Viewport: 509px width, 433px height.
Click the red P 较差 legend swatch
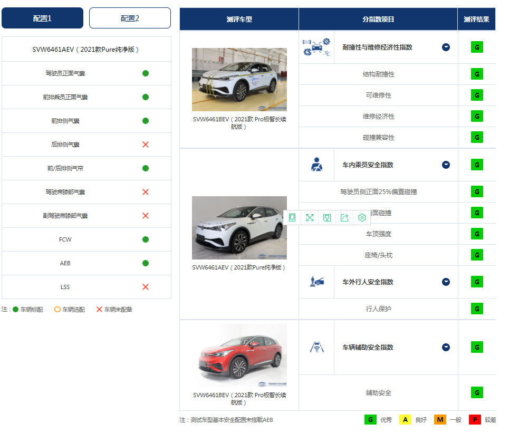pos(475,420)
